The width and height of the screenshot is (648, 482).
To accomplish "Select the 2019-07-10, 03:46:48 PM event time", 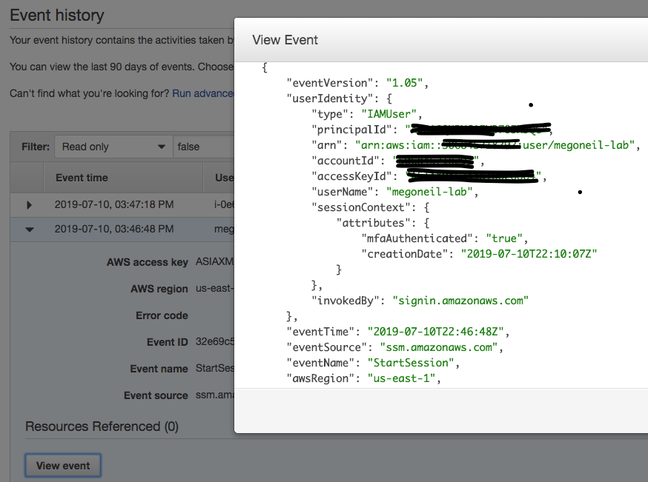I will [114, 229].
